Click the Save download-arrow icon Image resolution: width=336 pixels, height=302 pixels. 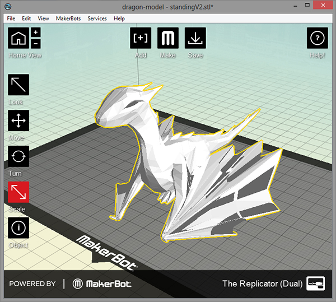(x=195, y=38)
